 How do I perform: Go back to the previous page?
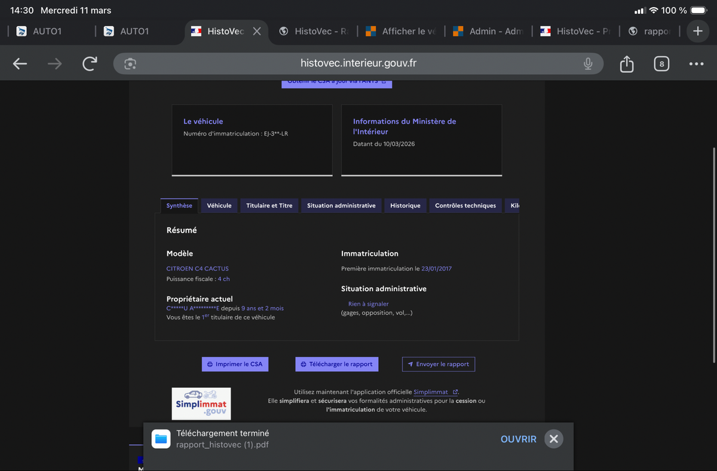point(20,64)
